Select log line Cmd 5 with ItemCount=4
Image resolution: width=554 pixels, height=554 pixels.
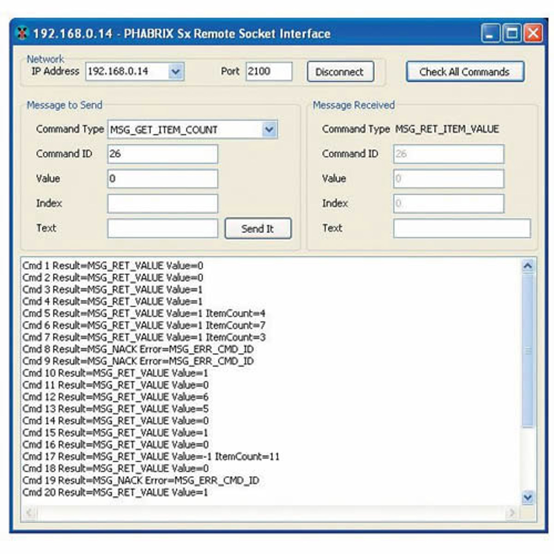tap(144, 313)
